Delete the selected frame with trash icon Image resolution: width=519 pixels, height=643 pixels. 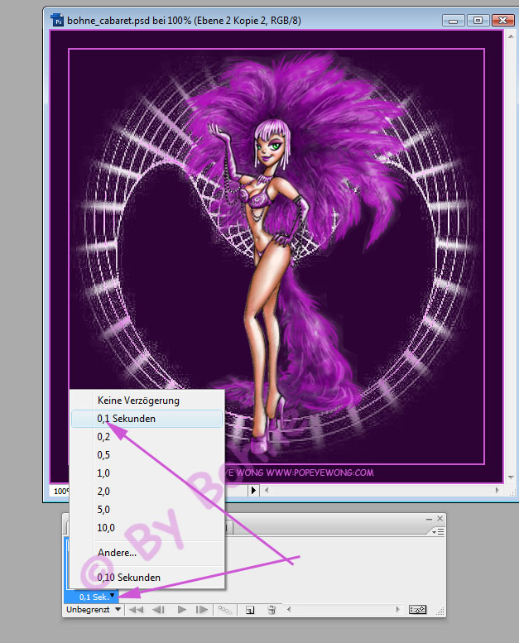coord(271,610)
